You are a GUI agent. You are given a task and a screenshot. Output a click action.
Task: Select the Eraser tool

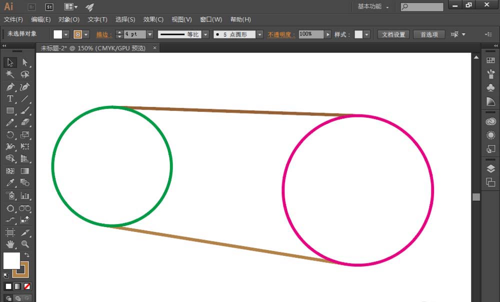click(25, 122)
